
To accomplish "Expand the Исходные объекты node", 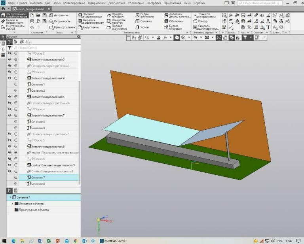I will (x=13, y=203).
